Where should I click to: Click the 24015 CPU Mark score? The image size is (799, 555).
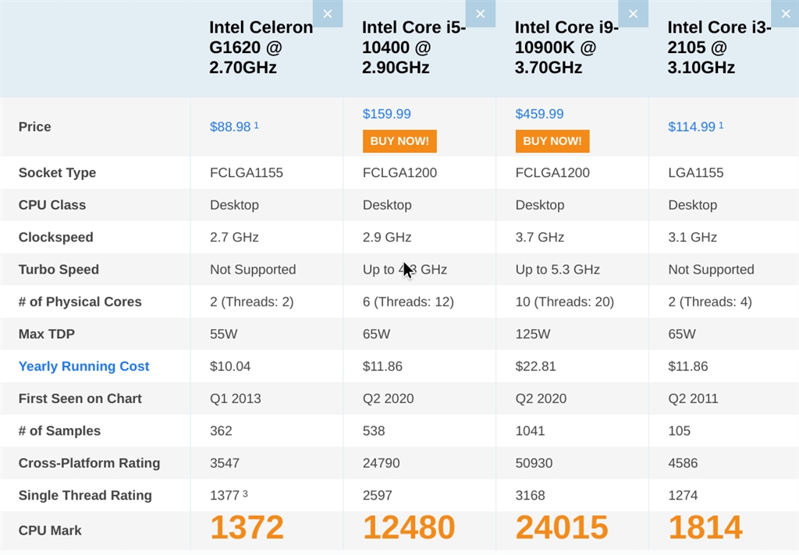pyautogui.click(x=562, y=528)
